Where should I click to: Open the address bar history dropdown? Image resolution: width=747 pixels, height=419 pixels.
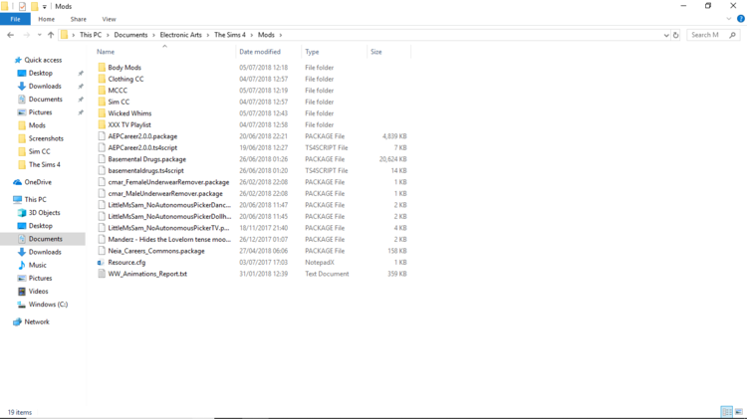tap(666, 35)
